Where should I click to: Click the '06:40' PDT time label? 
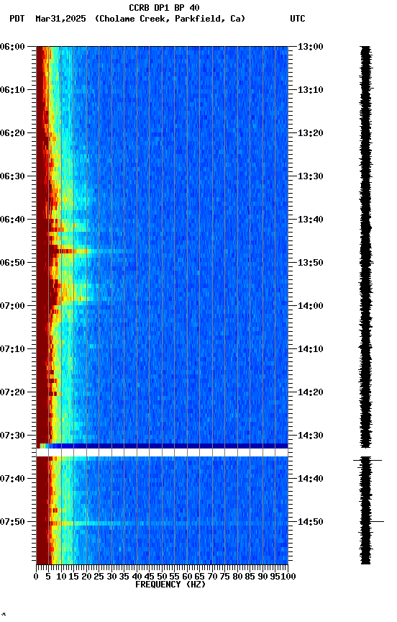point(12,220)
